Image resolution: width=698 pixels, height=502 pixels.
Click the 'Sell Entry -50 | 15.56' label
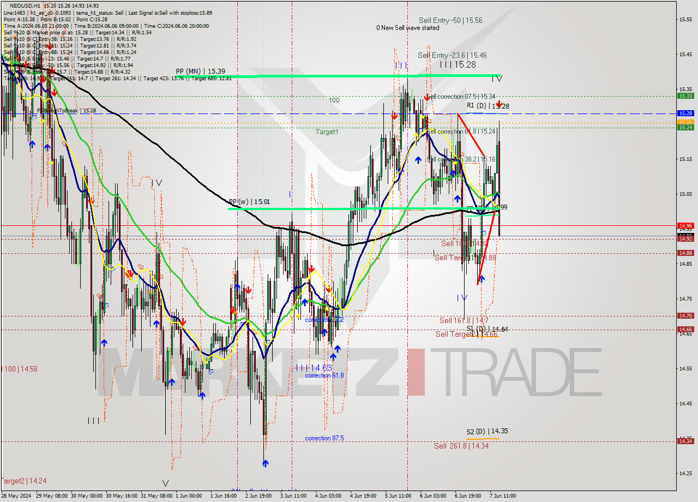click(x=450, y=20)
